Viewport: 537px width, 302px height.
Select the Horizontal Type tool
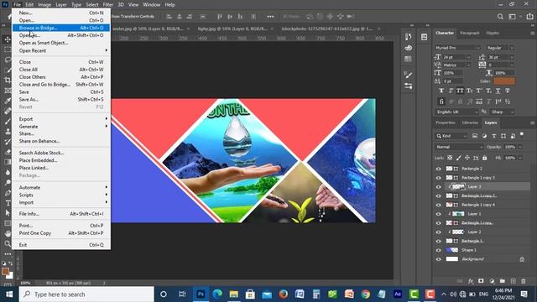click(8, 203)
